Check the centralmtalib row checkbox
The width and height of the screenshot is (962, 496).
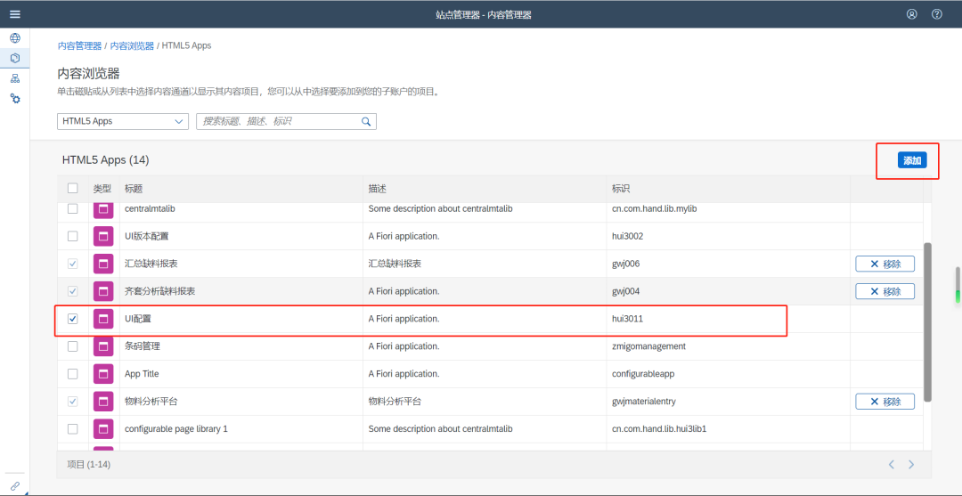72,208
